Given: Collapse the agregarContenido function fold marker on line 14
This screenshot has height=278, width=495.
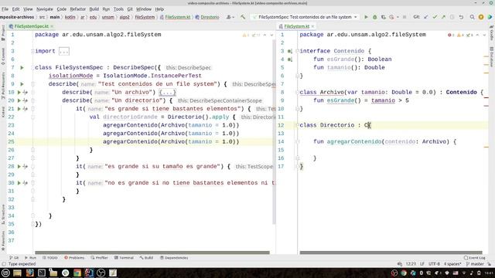Looking at the screenshot, I should tap(297, 142).
